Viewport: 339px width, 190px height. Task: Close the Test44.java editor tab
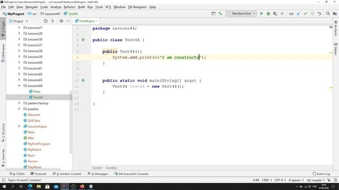pos(97,21)
